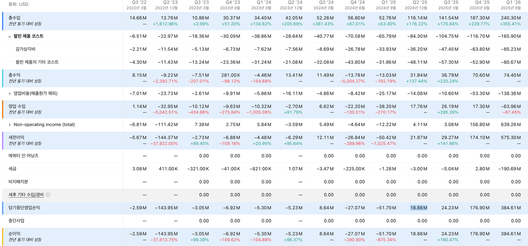This screenshot has height=246, width=528.
Task: Click the purple color bar beside 세전이익
Action: pyautogui.click(x=3, y=140)
